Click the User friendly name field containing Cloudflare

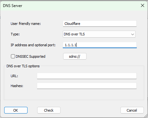pos(100,24)
